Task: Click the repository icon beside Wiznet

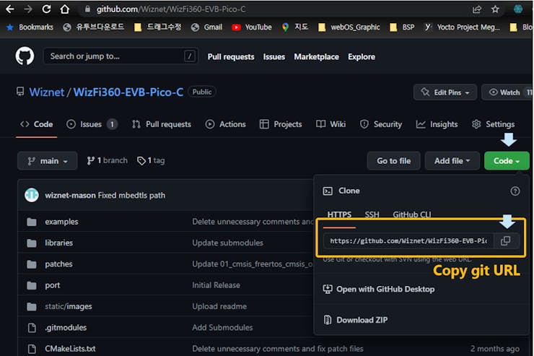Action: tap(20, 92)
